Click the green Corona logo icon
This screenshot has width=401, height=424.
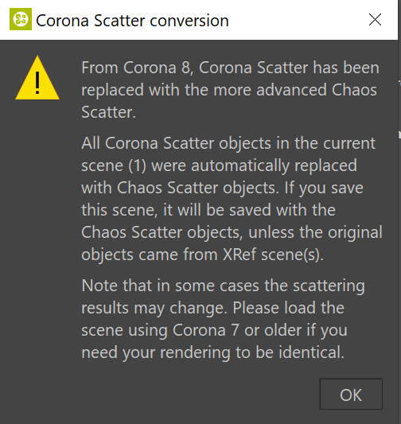tap(21, 19)
